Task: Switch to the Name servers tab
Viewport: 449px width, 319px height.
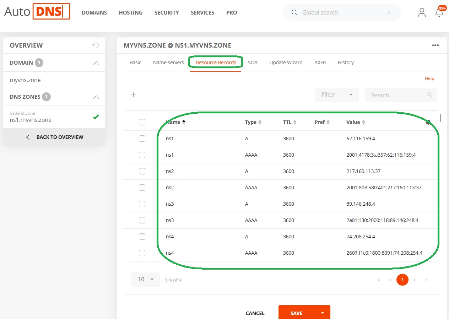Action: (168, 63)
